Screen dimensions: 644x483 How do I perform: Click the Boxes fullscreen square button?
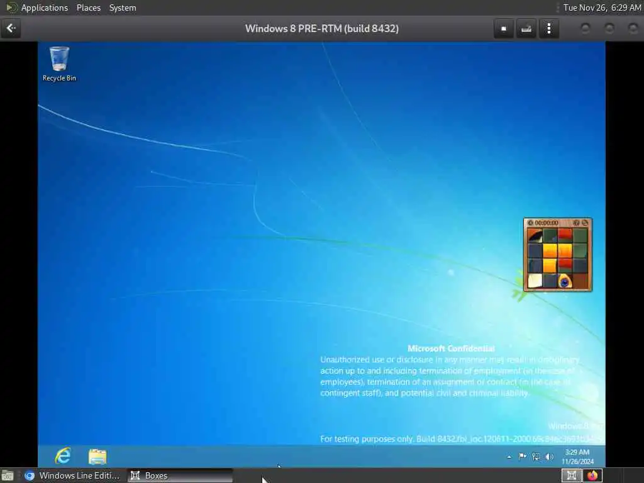coord(504,29)
